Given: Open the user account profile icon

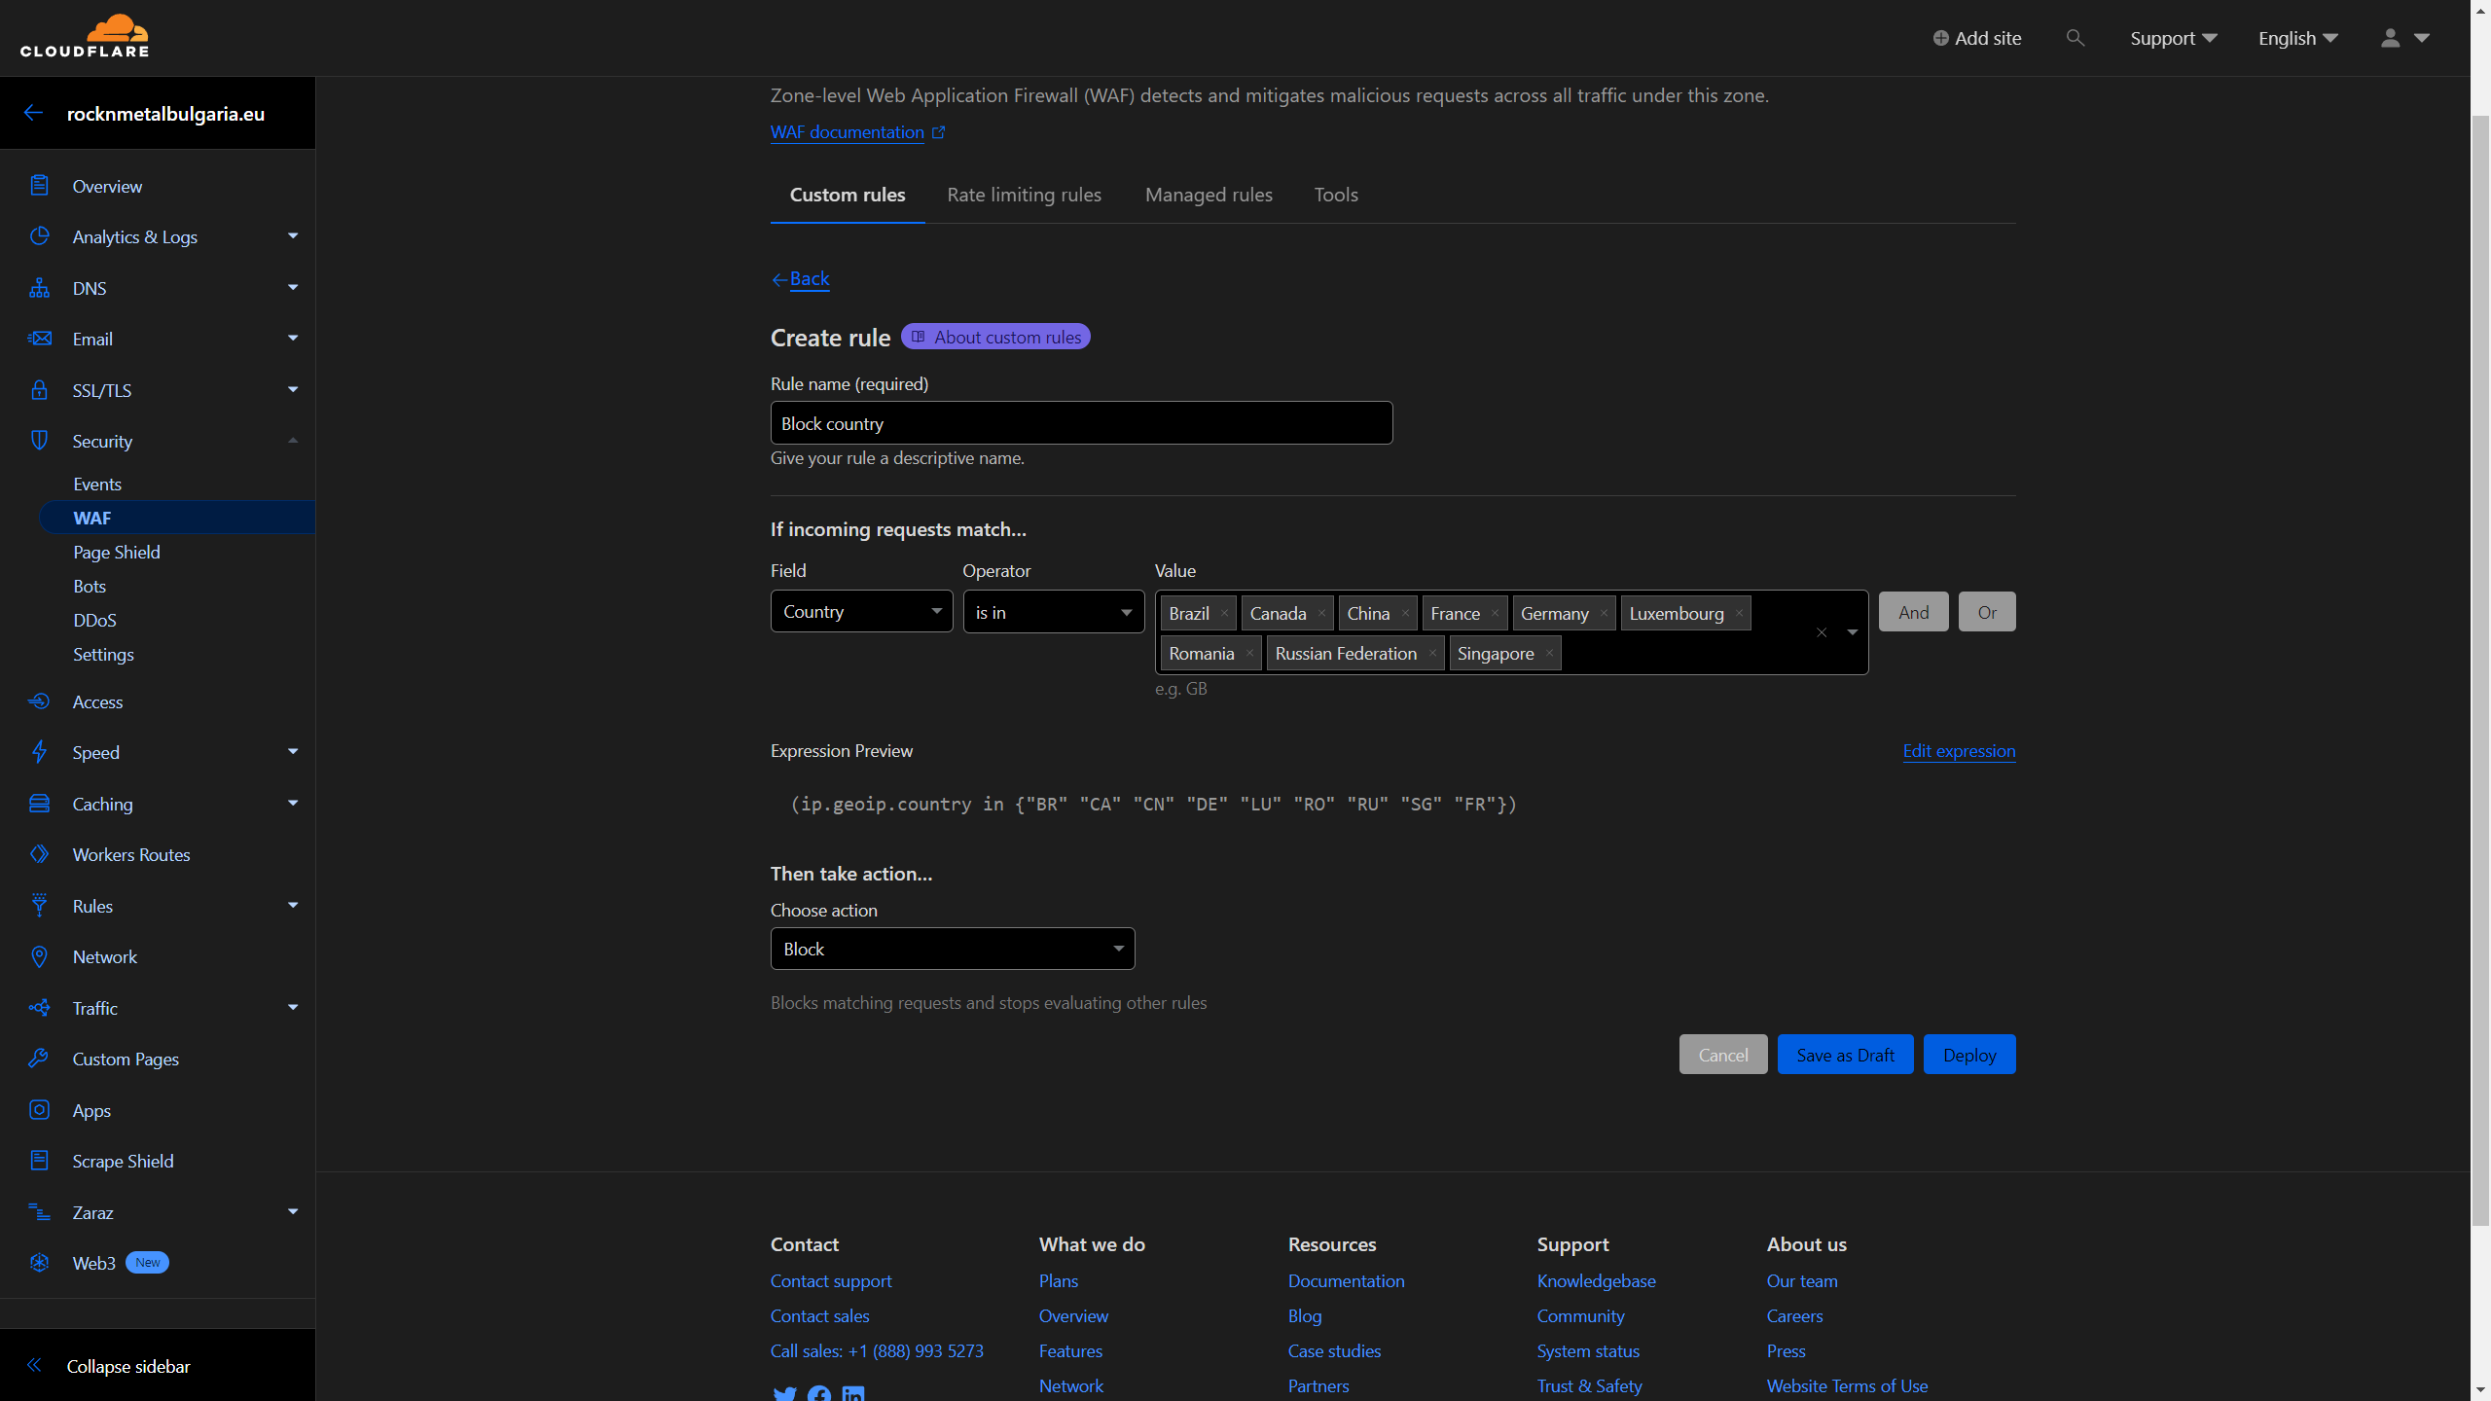Looking at the screenshot, I should [x=2390, y=38].
